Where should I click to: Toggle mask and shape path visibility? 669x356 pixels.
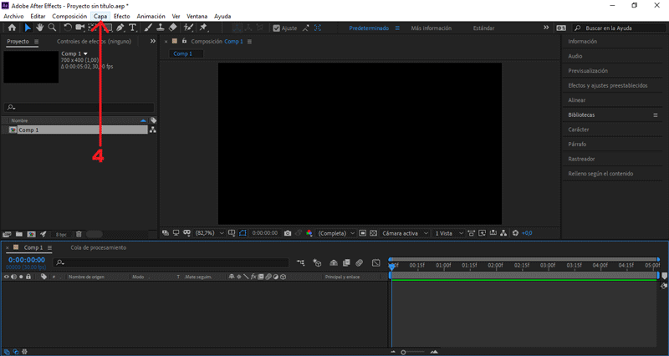click(x=243, y=233)
